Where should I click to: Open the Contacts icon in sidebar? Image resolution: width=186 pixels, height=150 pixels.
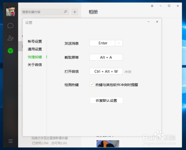10,38
